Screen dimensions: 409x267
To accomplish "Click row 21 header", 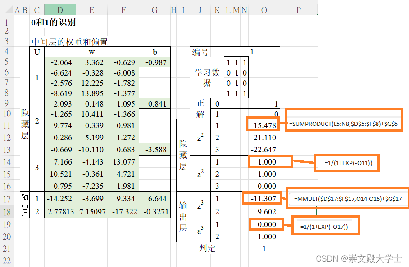I will click(7, 249).
